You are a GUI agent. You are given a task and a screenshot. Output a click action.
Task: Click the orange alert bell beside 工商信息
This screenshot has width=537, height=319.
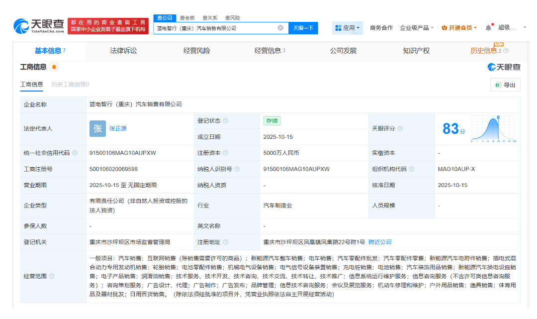point(54,67)
